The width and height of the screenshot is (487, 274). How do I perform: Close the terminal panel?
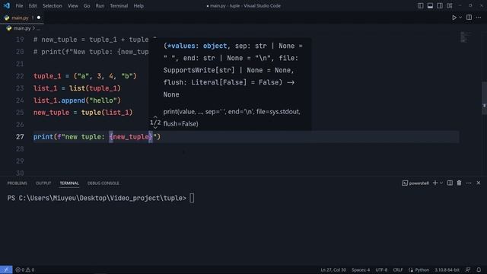pos(479,183)
